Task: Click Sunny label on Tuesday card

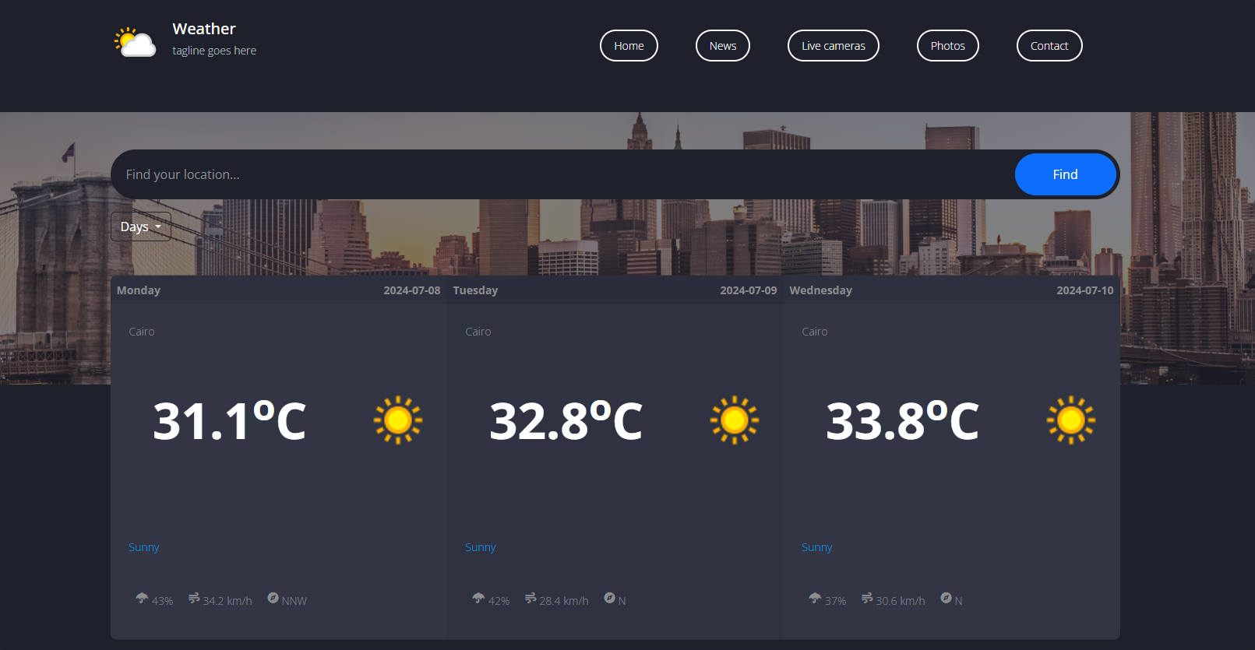Action: 481,547
